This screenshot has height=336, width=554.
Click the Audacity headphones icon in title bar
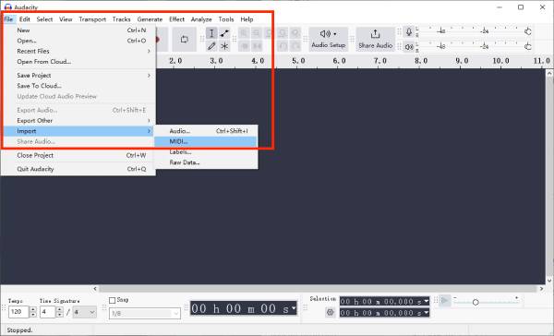(7, 6)
